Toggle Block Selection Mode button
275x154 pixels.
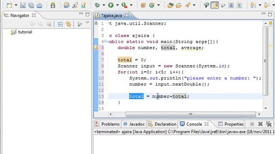[231, 5]
